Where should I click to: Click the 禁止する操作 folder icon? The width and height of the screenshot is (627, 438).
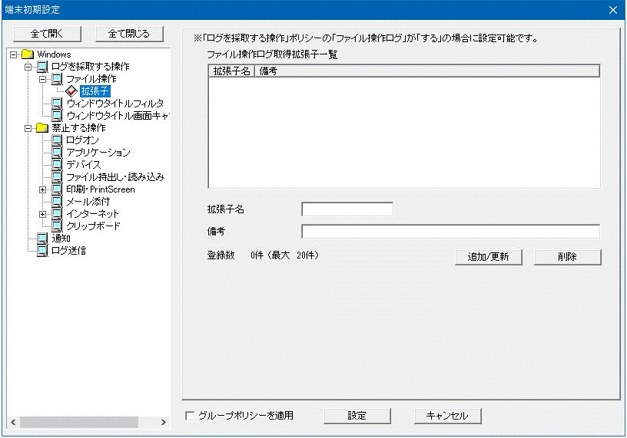42,128
